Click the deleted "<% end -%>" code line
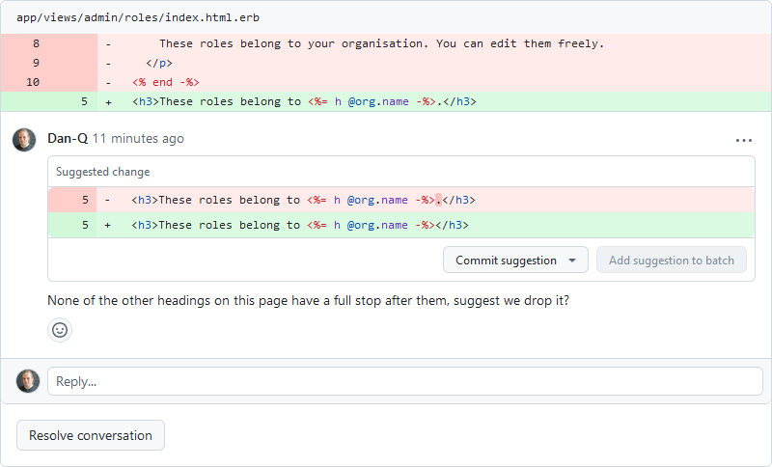Screen dimensions: 772x467 pos(166,82)
